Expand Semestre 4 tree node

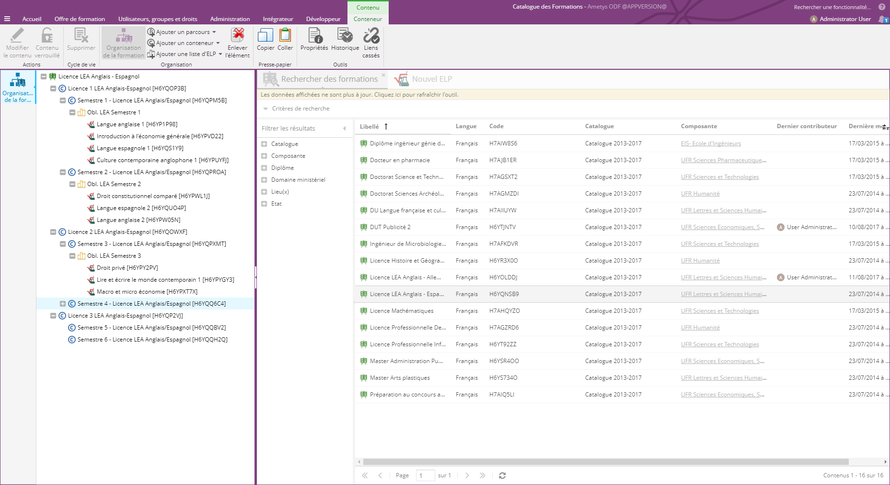point(63,304)
